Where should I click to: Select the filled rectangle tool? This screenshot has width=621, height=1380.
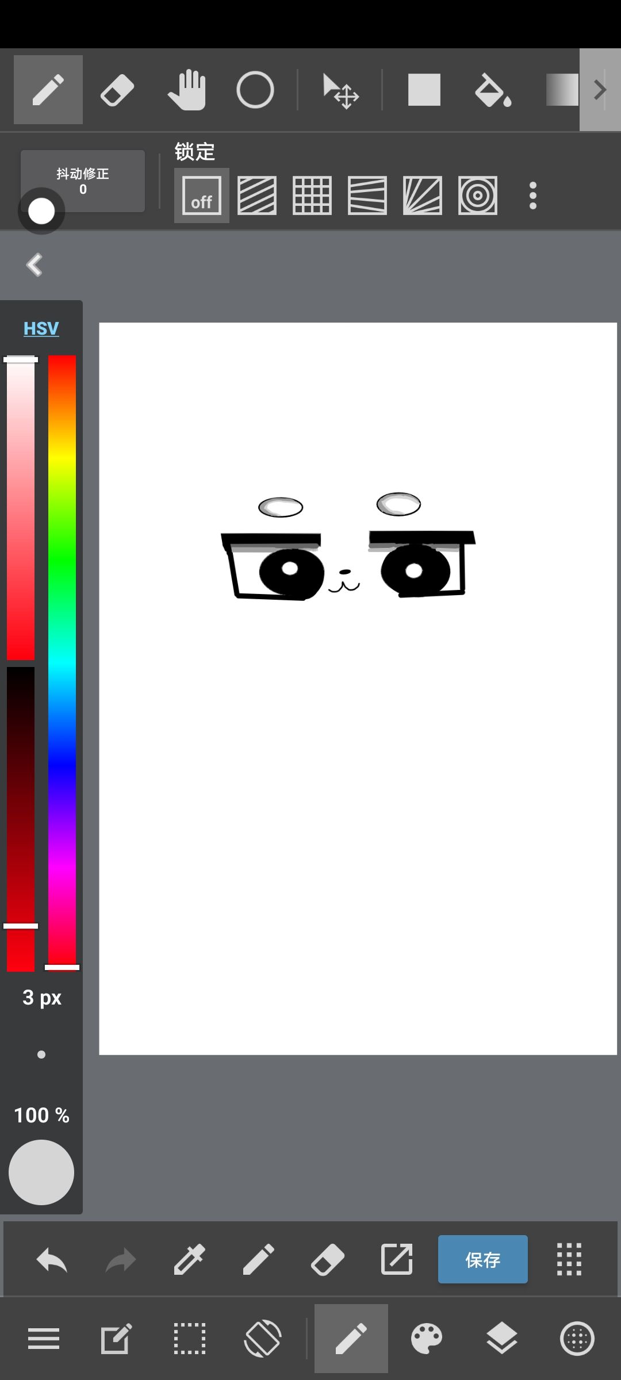pos(424,90)
